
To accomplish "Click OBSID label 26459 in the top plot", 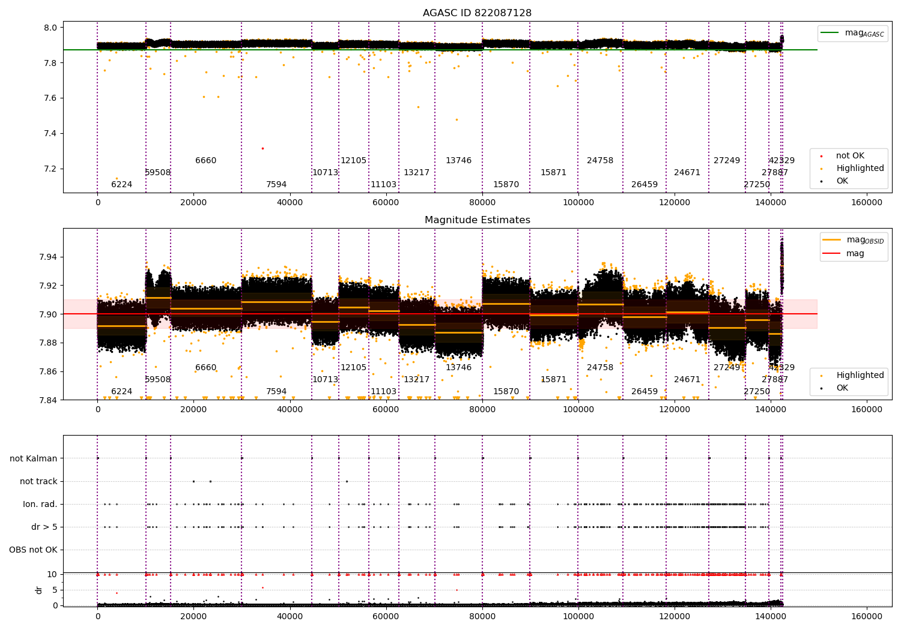I will tap(645, 185).
